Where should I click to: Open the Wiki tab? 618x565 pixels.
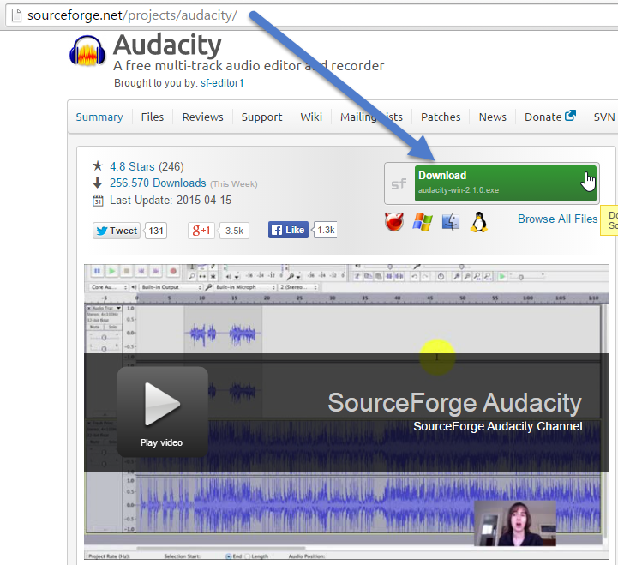[x=311, y=117]
